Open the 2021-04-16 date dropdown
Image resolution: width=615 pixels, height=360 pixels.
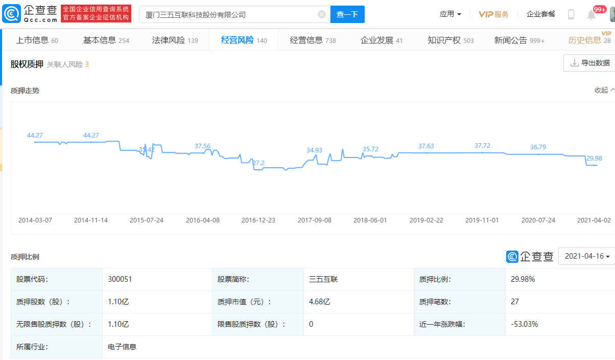point(586,256)
